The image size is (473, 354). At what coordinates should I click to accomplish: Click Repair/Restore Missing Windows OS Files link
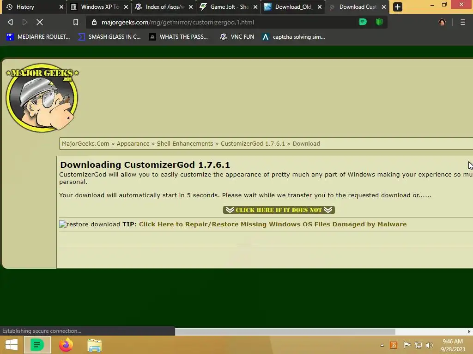pyautogui.click(x=273, y=224)
